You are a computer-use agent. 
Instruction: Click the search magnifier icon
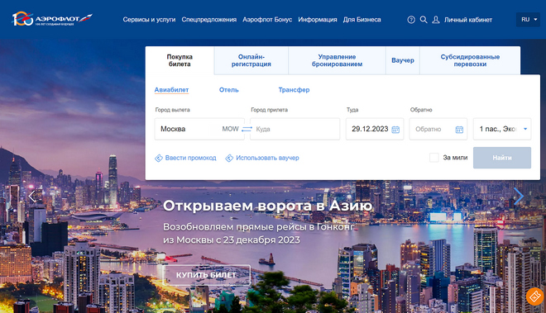[424, 20]
